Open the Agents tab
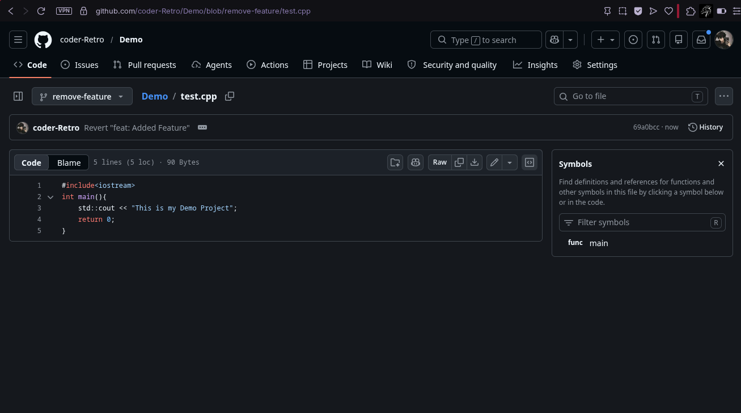The width and height of the screenshot is (741, 413). [211, 65]
